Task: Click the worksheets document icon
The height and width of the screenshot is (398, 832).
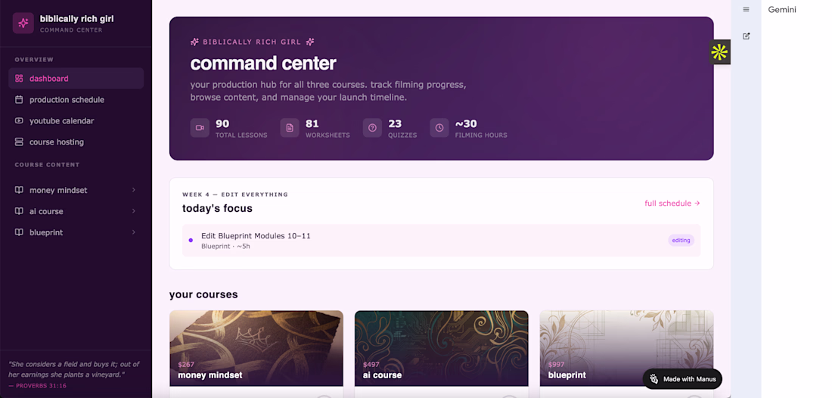Action: point(290,128)
